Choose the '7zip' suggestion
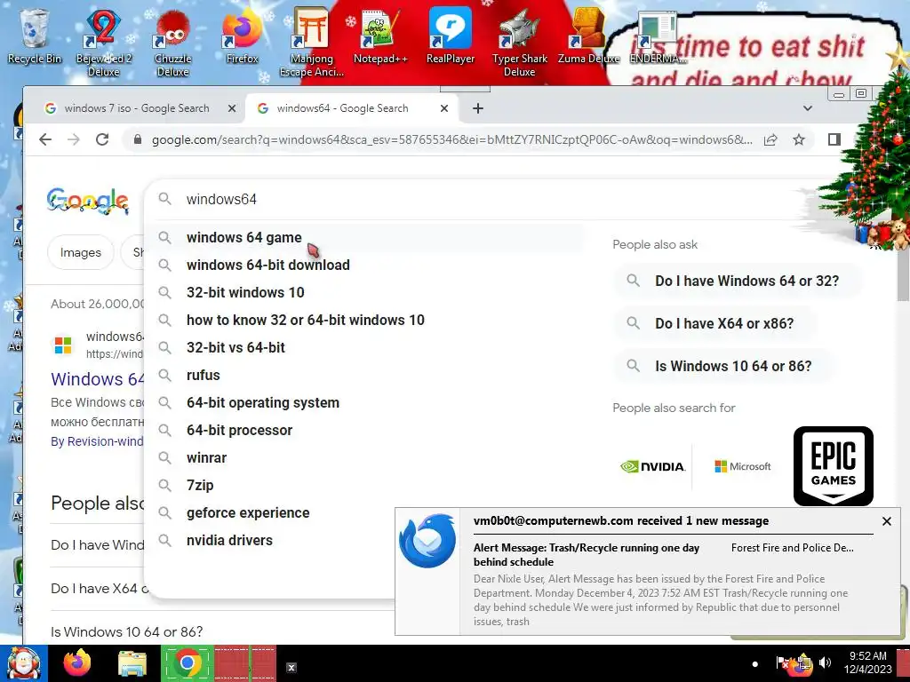Screen dimensions: 910x682 (x=365, y=486)
